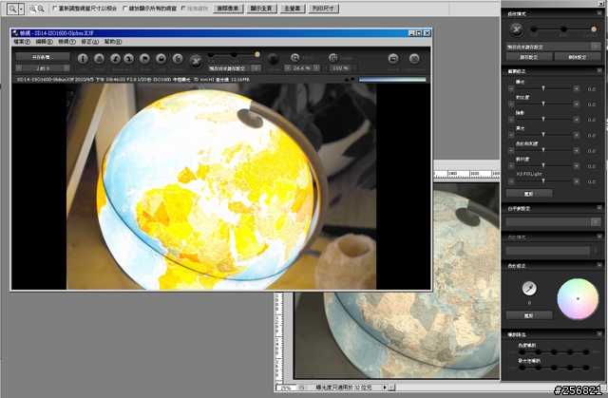The image size is (608, 398).
Task: Collapse the tone adjustment sliders section
Action: (599, 71)
